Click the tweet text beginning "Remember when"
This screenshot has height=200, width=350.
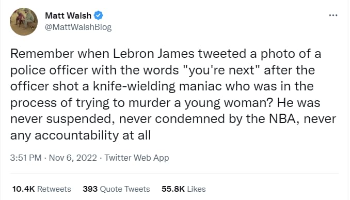(x=173, y=94)
